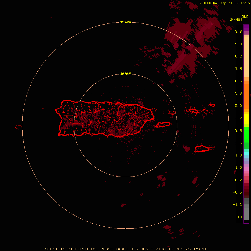Click the Vieques island outline east of Puerto Rico
Image resolution: width=251 pixels, height=251 pixels.
pos(163,125)
